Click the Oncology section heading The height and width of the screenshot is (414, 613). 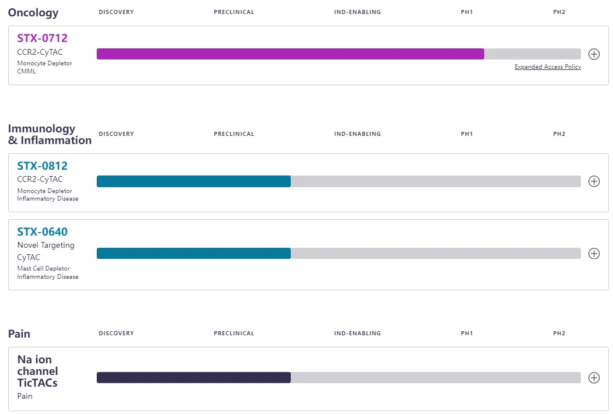33,12
